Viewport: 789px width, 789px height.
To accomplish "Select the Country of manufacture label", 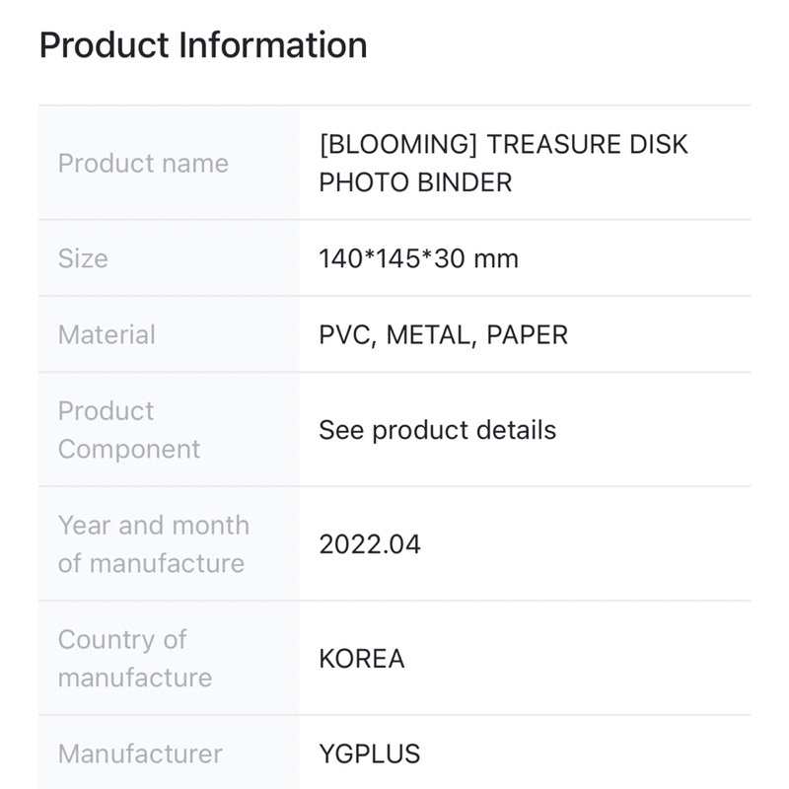I will click(134, 659).
